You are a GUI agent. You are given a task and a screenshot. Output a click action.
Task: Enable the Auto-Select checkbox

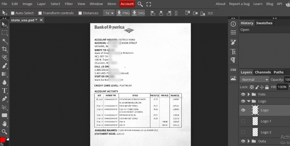tap(13, 13)
